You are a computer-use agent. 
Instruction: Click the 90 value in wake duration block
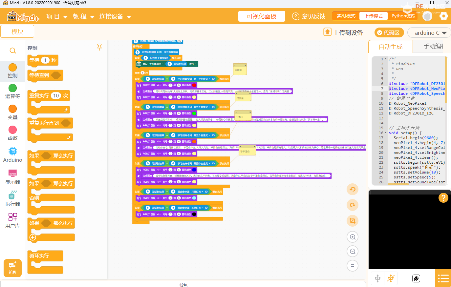point(180,41)
